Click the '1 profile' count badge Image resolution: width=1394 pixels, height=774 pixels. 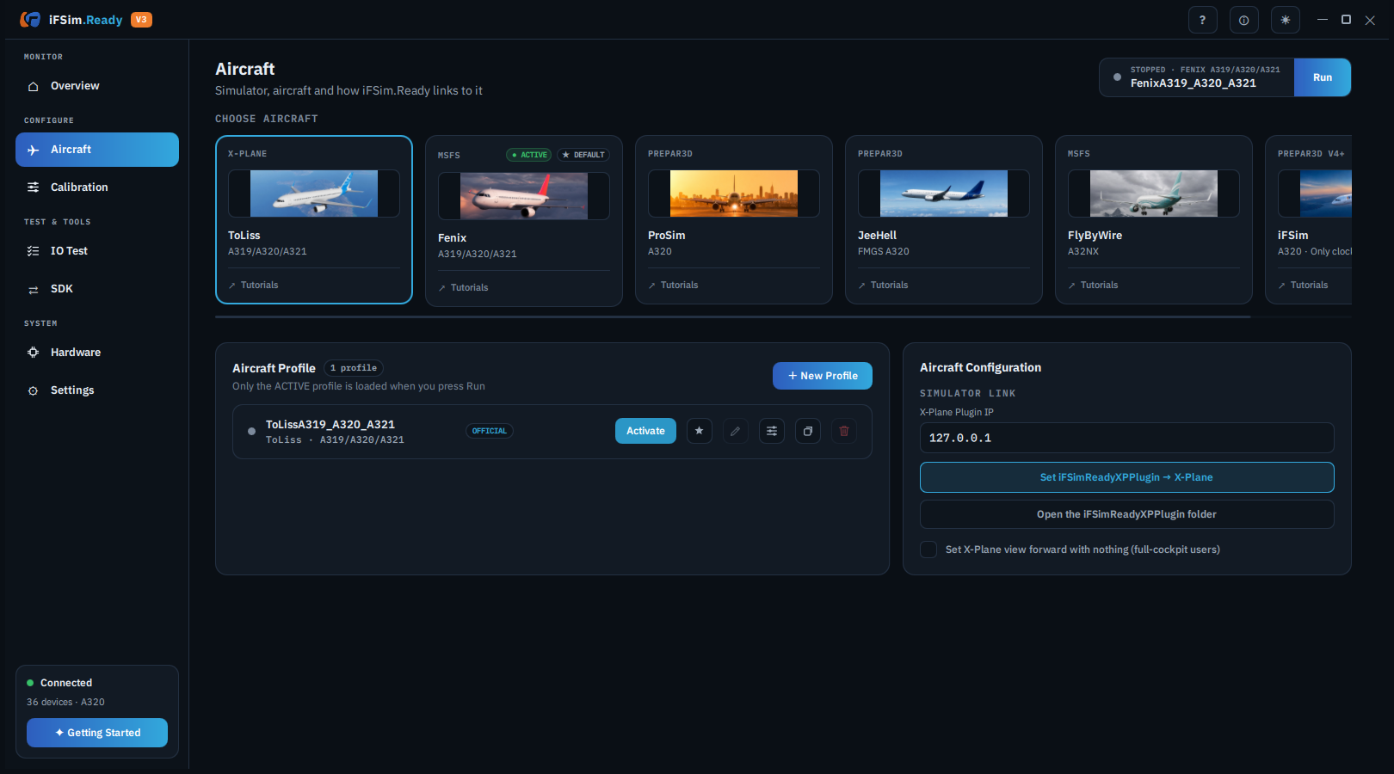pyautogui.click(x=354, y=368)
